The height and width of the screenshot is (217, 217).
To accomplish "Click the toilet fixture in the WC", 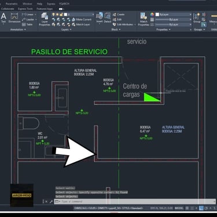I will pyautogui.click(x=29, y=123).
